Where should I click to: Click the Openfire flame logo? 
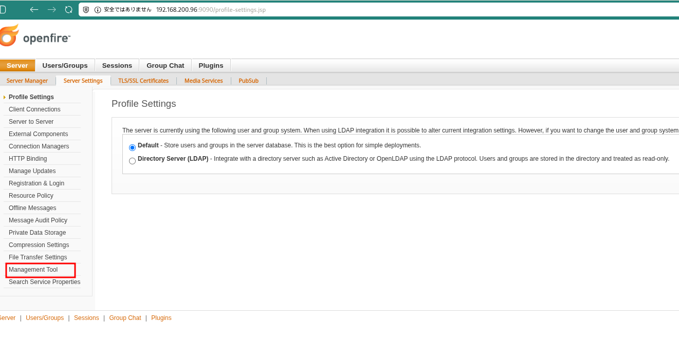9,35
